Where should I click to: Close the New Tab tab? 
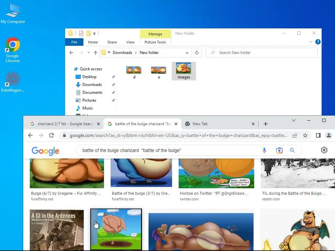253,124
